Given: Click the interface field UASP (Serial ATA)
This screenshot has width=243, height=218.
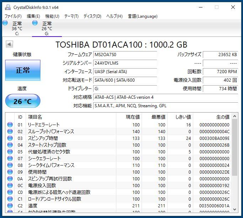Looking at the screenshot, I should point(125,72).
